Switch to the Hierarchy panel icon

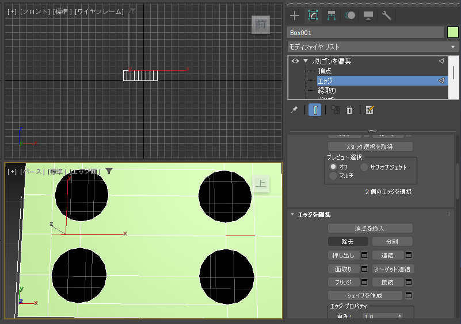(332, 16)
